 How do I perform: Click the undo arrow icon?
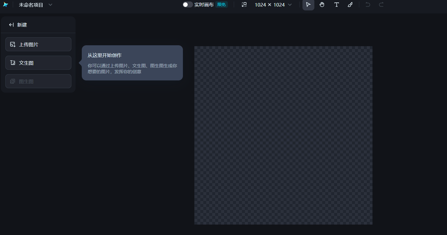368,5
